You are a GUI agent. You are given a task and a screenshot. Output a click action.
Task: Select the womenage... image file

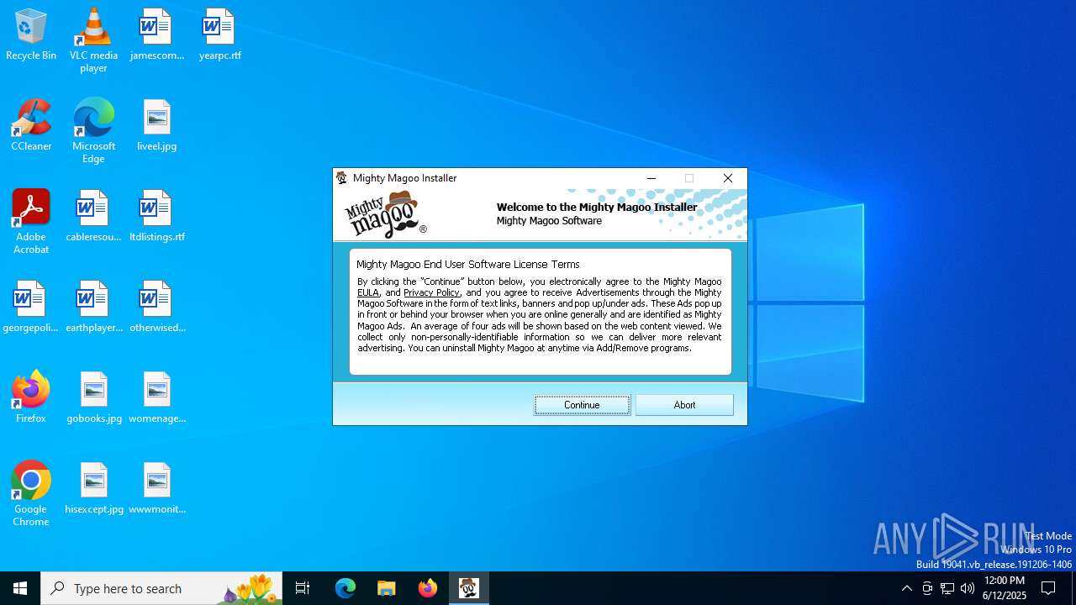pos(156,397)
